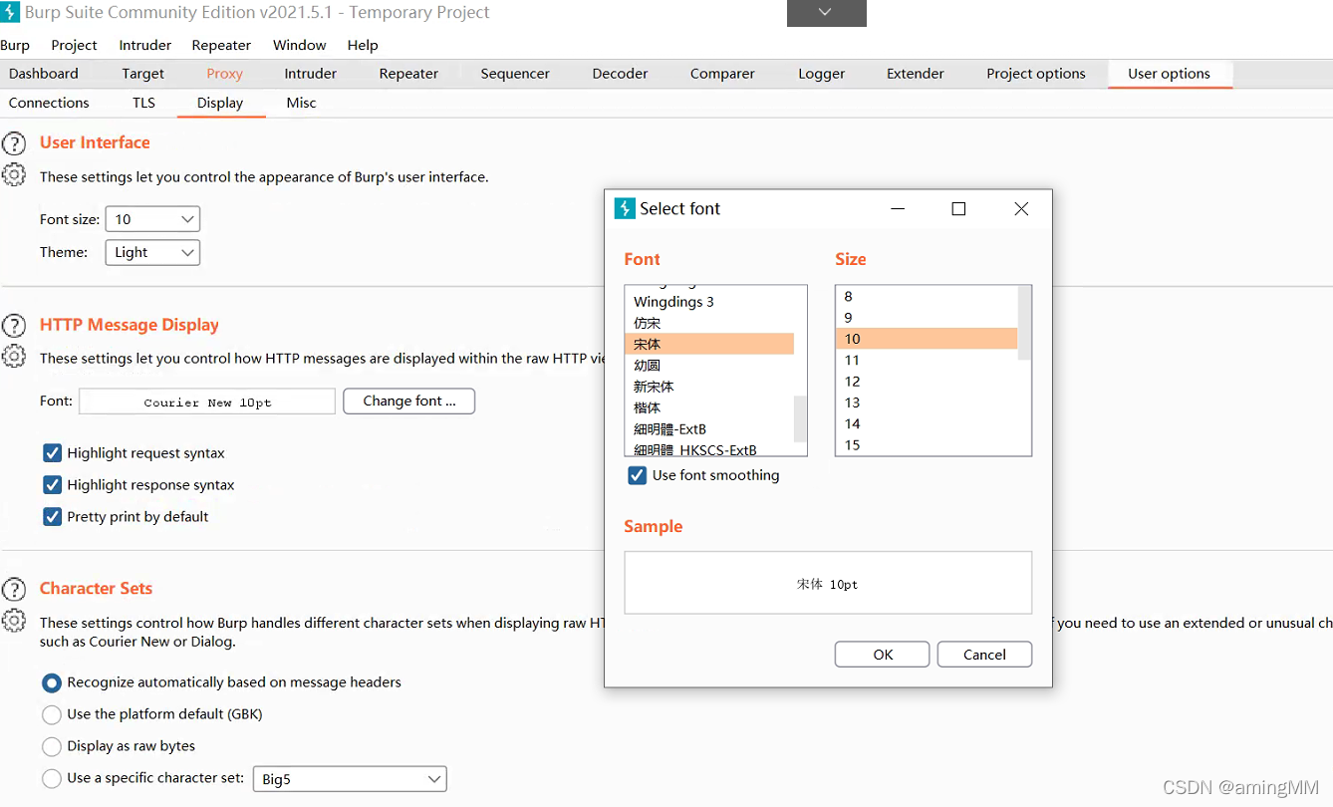
Task: Switch to the Extender tab
Action: point(916,74)
